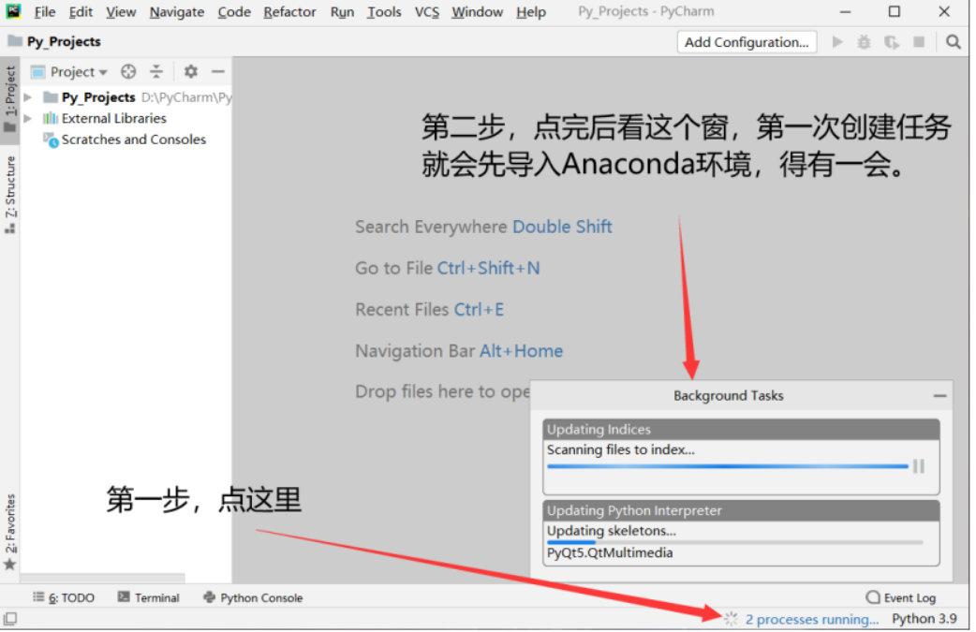This screenshot has height=632, width=976.
Task: Open the Navigate menu
Action: click(177, 12)
